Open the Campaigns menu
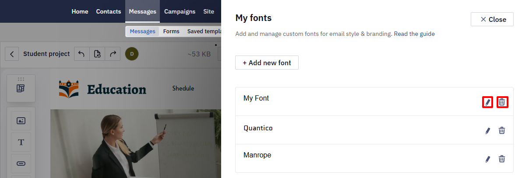The image size is (522, 178). [x=180, y=11]
